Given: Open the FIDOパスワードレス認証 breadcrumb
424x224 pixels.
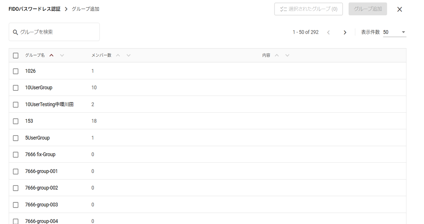Looking at the screenshot, I should 34,9.
